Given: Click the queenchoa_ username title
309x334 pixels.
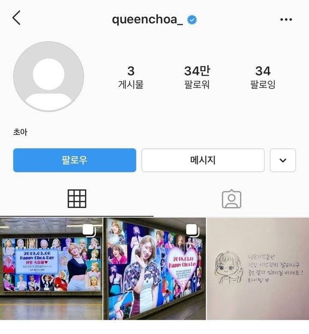Looking at the screenshot, I should pos(147,20).
